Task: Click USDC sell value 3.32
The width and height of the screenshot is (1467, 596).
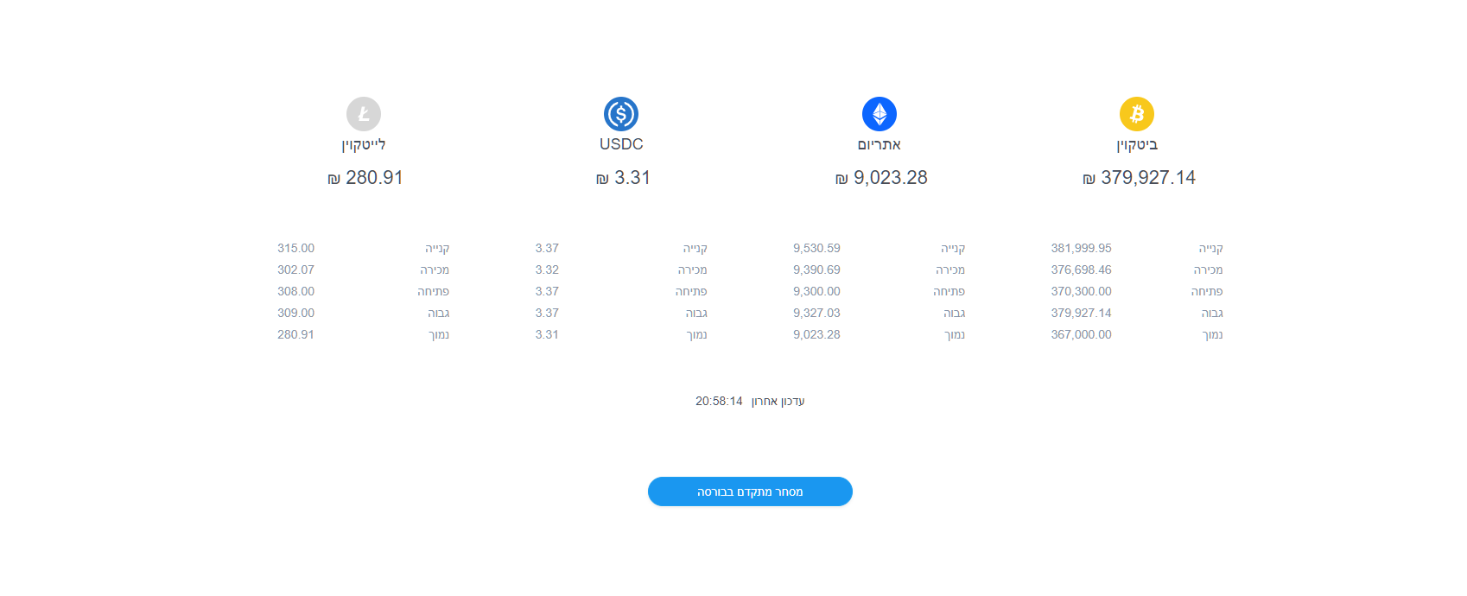Action: click(x=547, y=269)
